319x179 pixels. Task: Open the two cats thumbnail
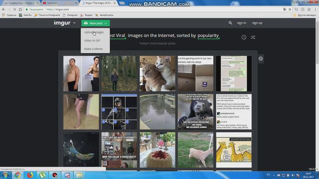(158, 74)
